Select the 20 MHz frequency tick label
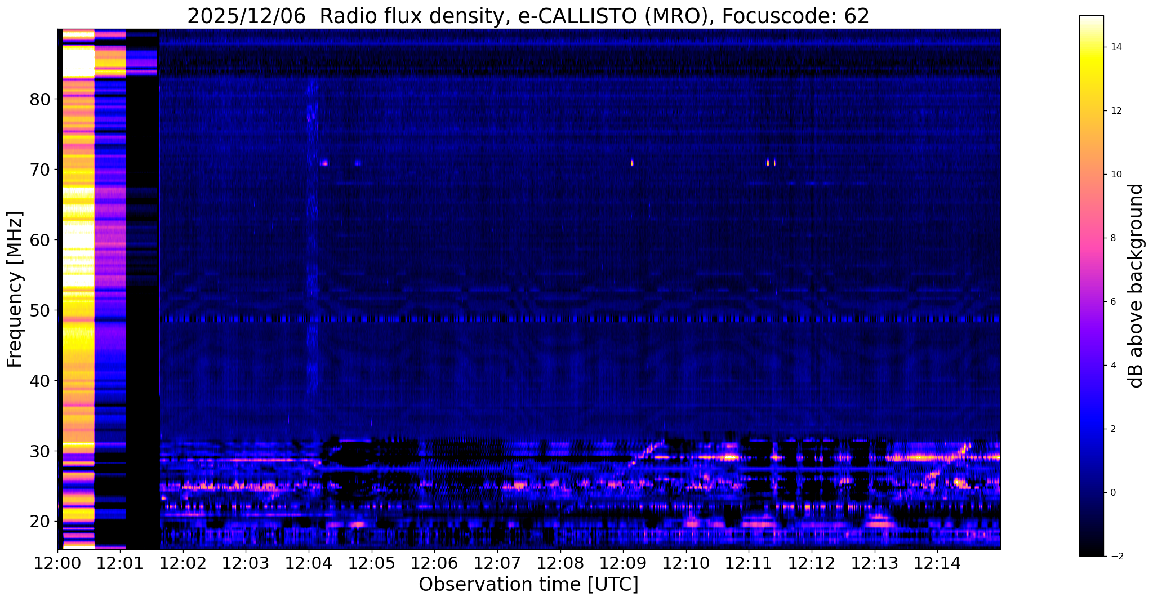The width and height of the screenshot is (1153, 601). pos(40,522)
